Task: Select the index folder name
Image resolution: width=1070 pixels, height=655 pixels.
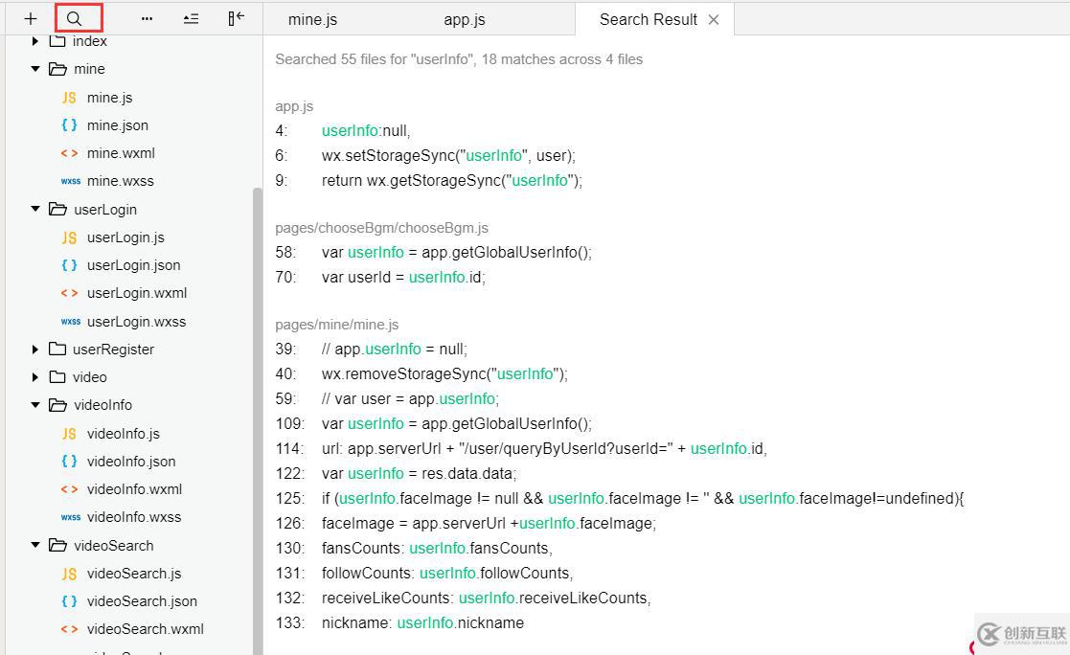Action: click(x=89, y=41)
